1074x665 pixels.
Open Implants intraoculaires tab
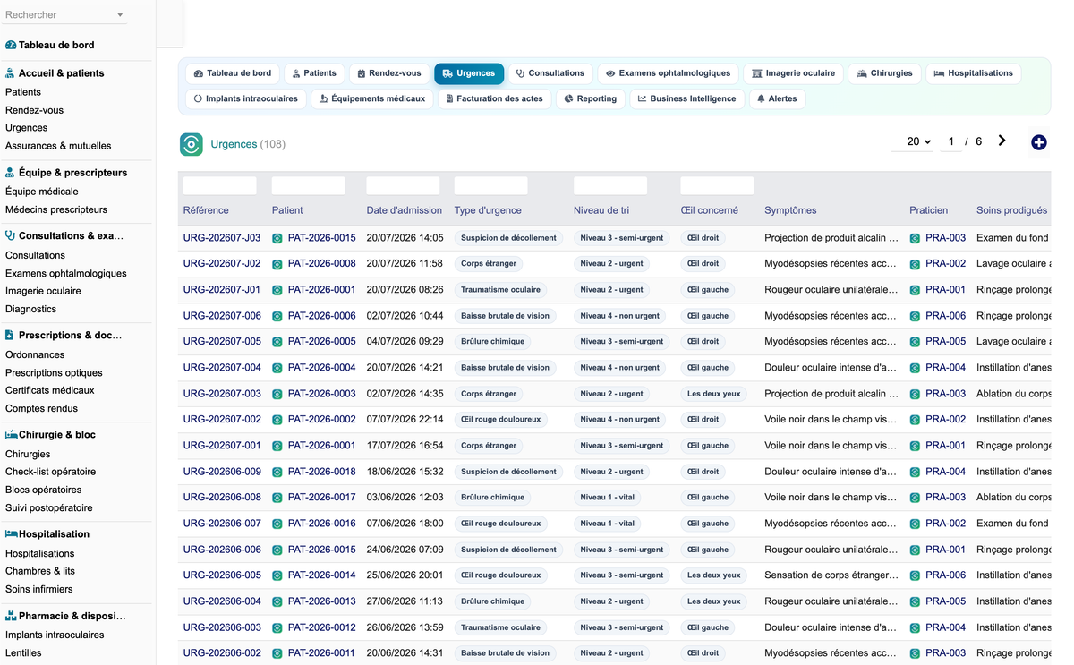[246, 98]
